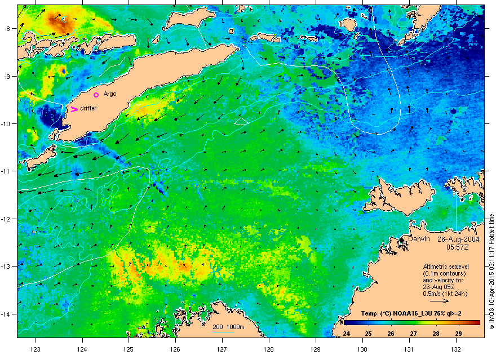Click the 0.5m/s velocity scale arrow
Viewport: 496px width, 355px height.
(440, 301)
